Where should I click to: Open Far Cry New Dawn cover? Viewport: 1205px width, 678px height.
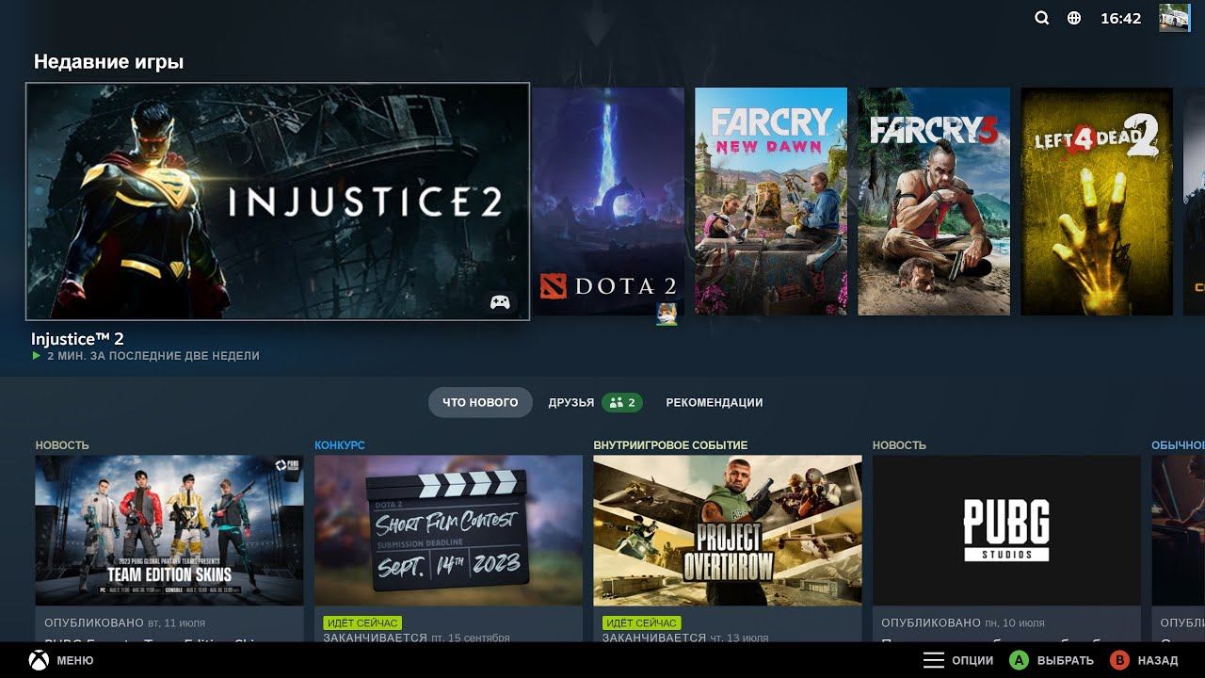click(771, 202)
